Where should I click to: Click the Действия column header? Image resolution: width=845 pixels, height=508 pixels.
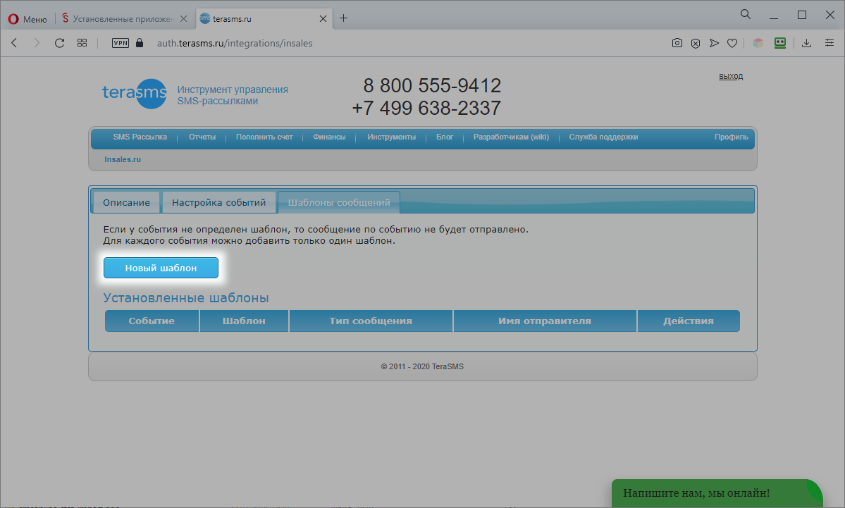pos(689,321)
